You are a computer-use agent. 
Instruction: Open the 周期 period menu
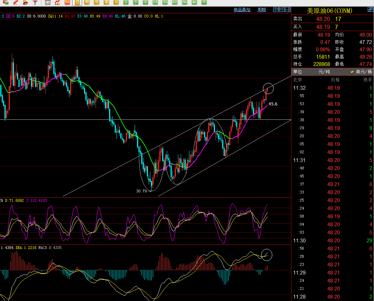pos(261,10)
